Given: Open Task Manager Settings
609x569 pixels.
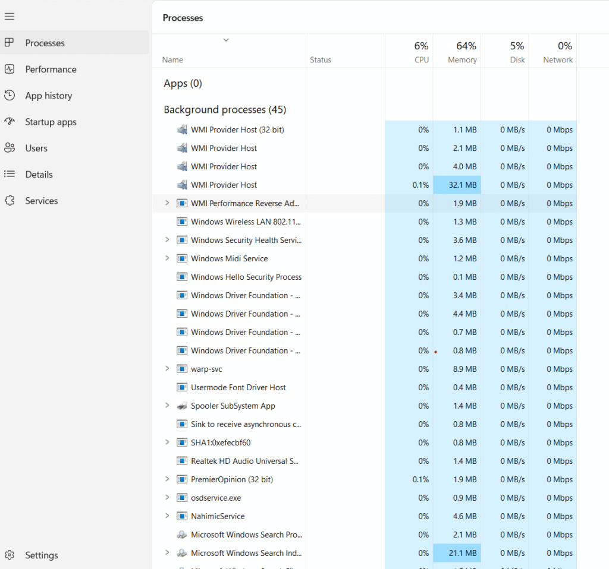Looking at the screenshot, I should pos(41,555).
